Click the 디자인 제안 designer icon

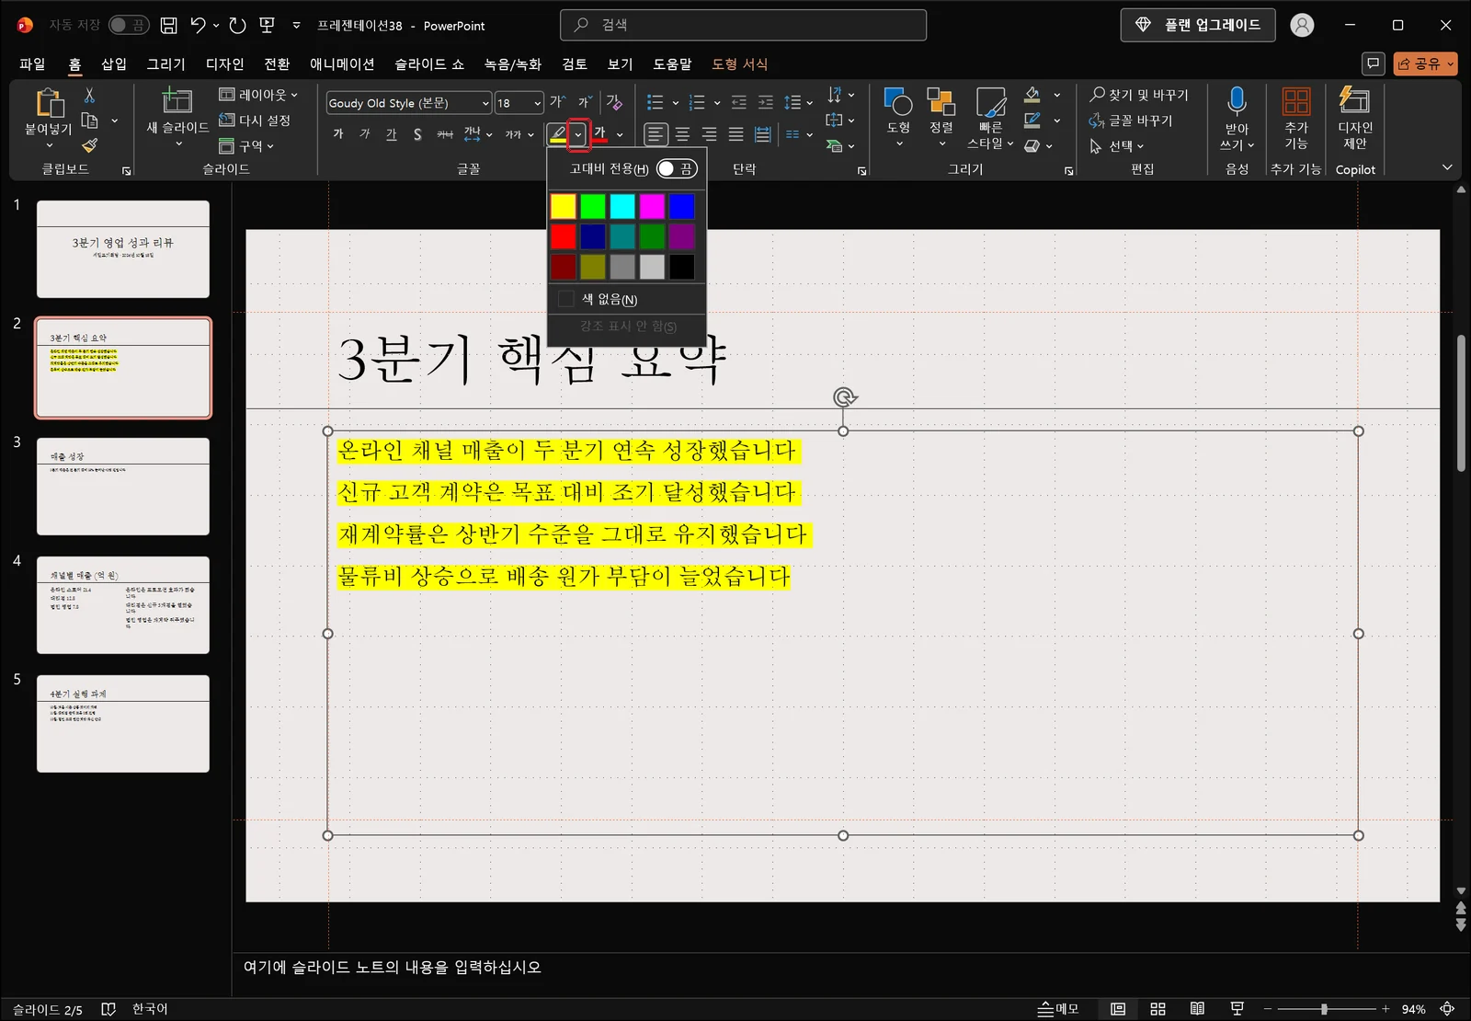(1354, 100)
